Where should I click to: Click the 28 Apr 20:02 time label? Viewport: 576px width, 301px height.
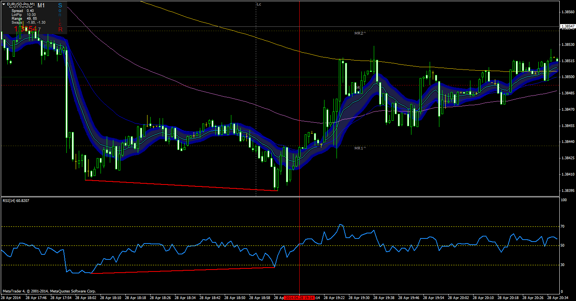pyautogui.click(x=458, y=298)
